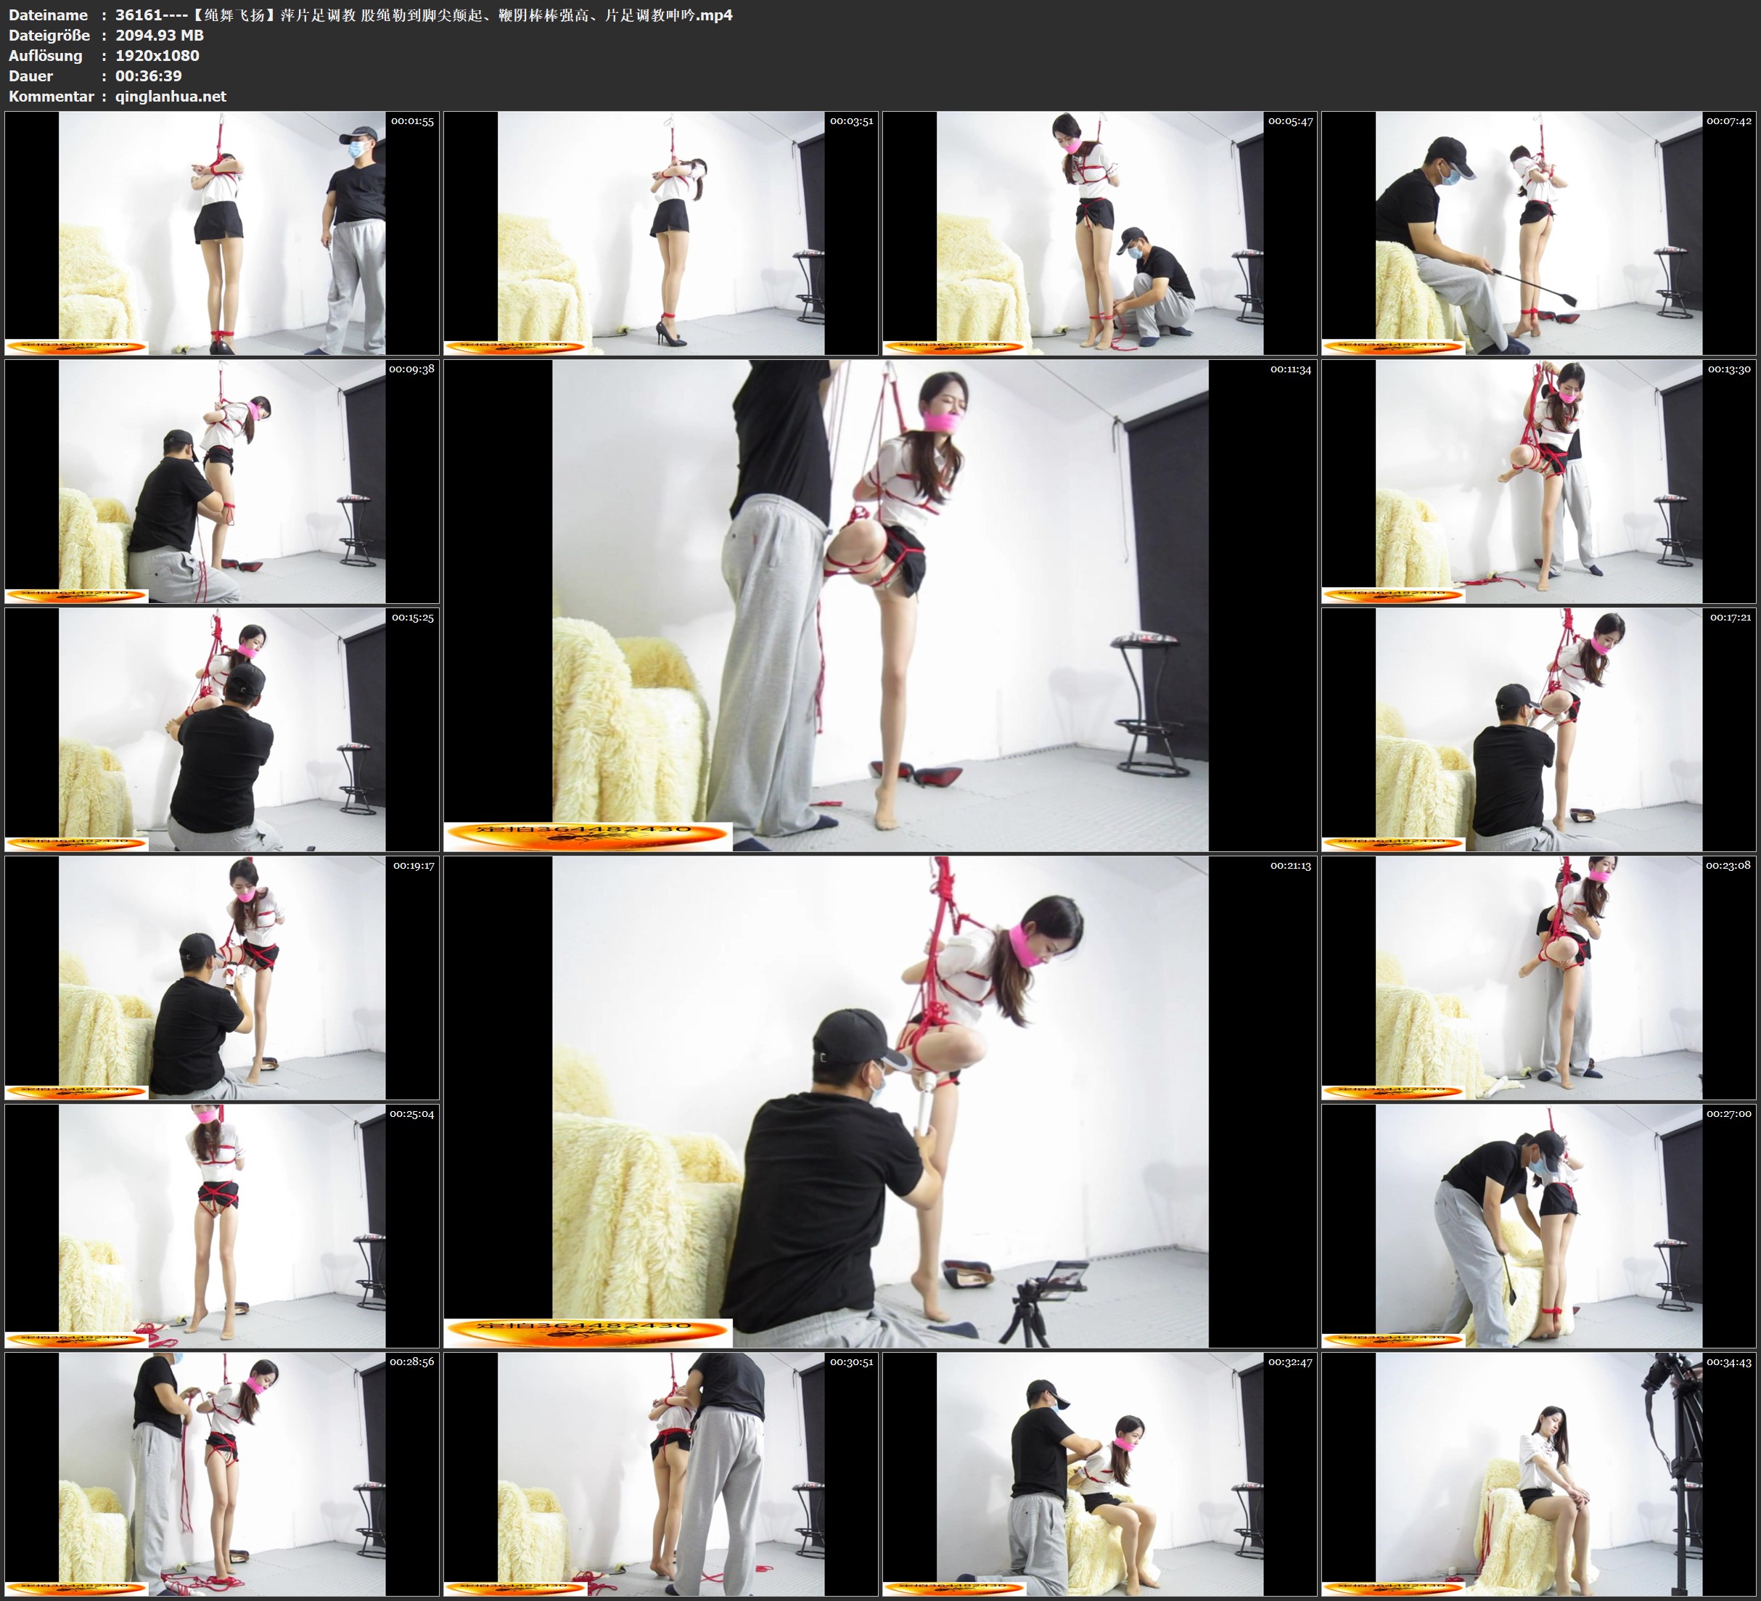
Task: Open the thumbnail timestamped 00:05:47
Action: tap(1100, 232)
